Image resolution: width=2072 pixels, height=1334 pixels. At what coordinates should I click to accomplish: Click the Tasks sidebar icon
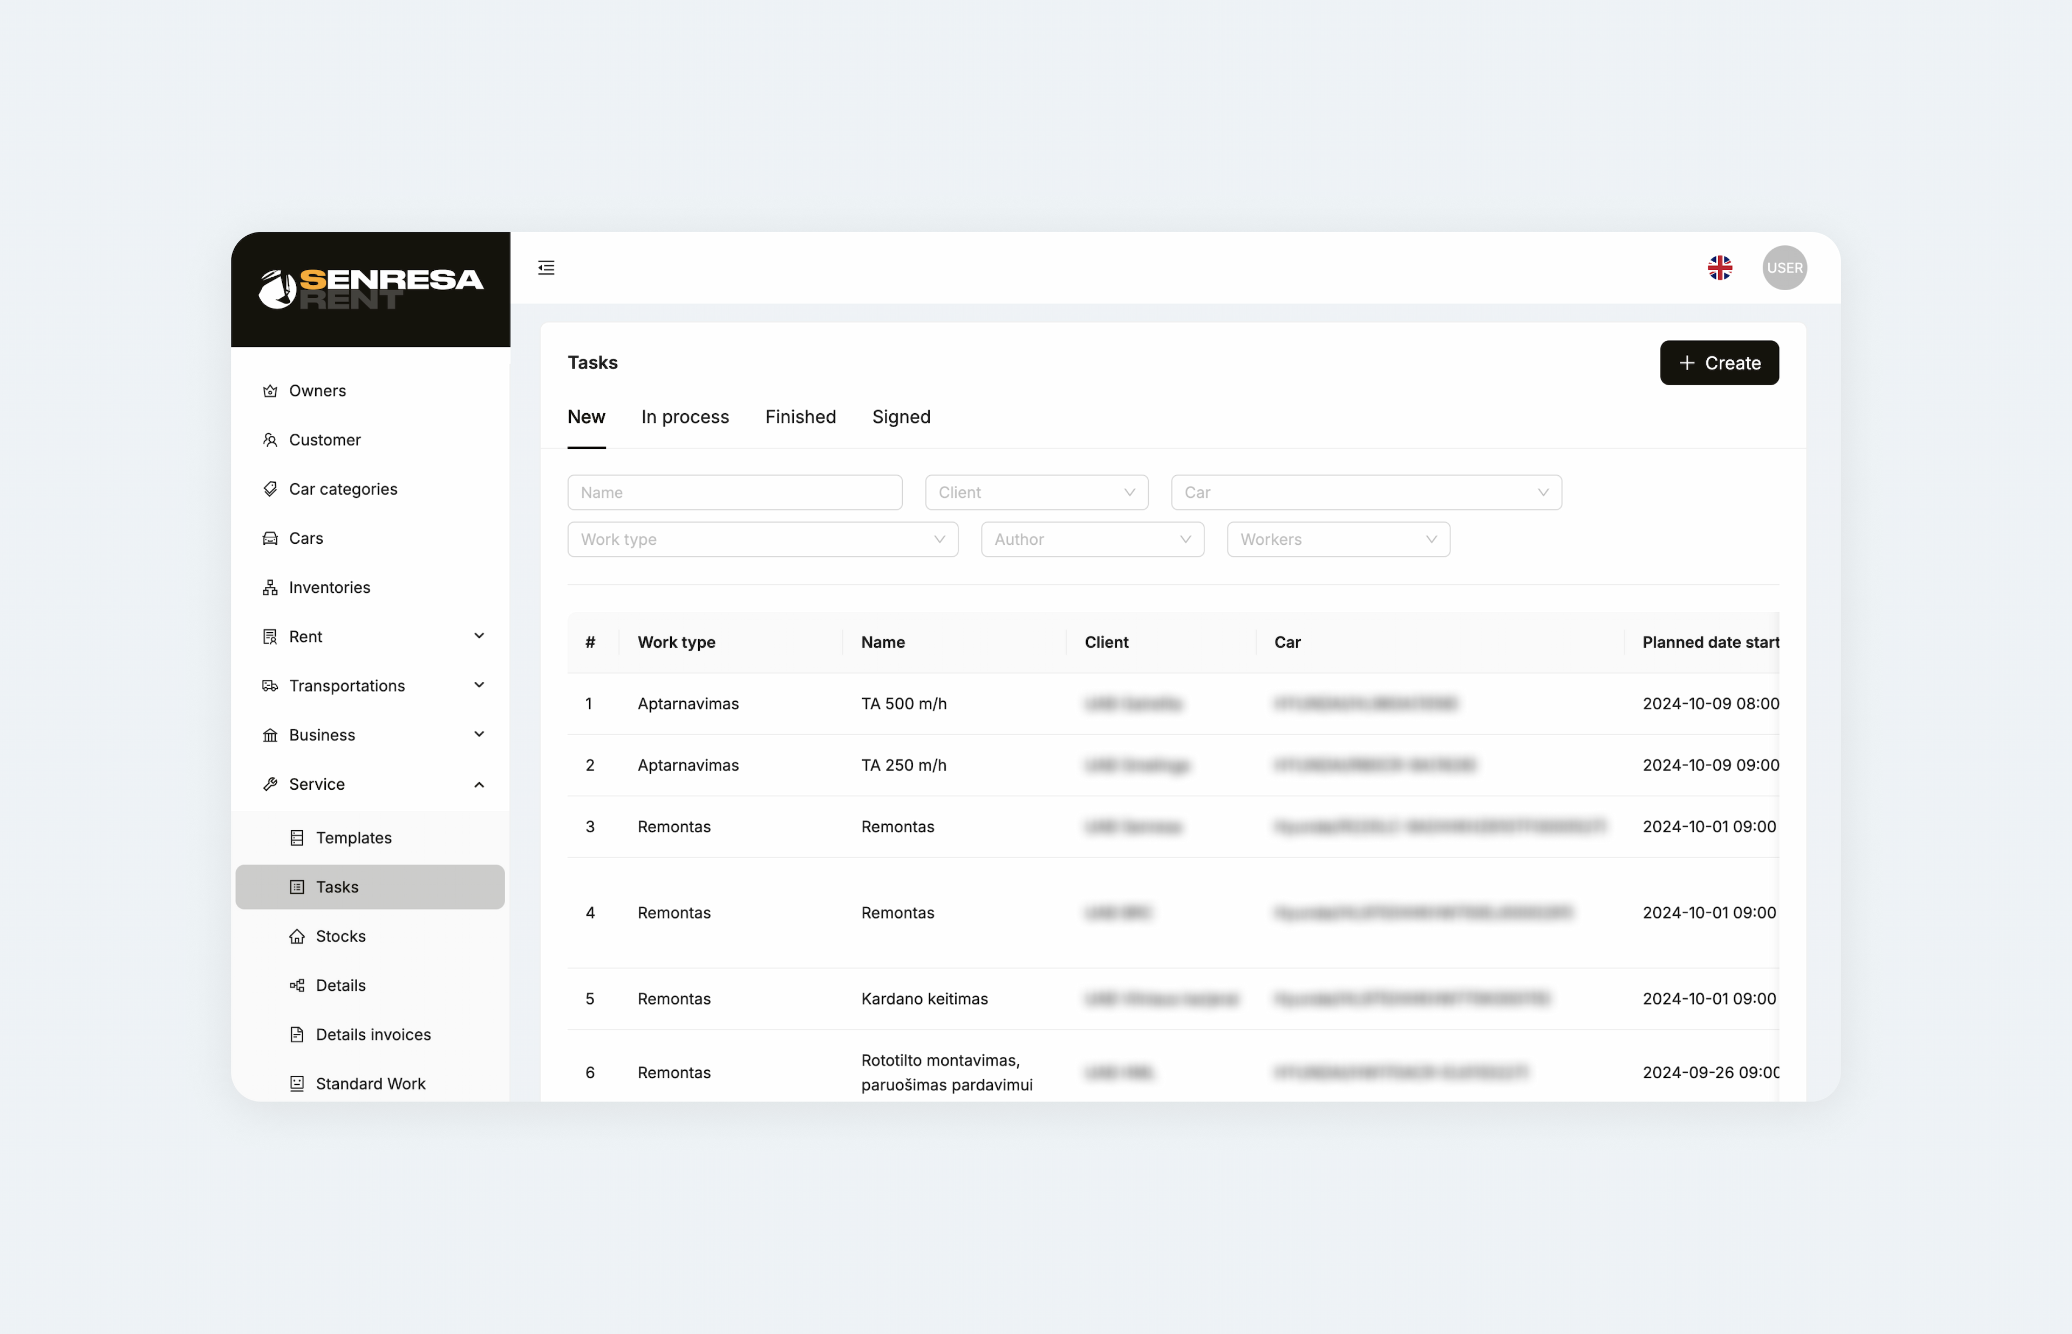[297, 886]
